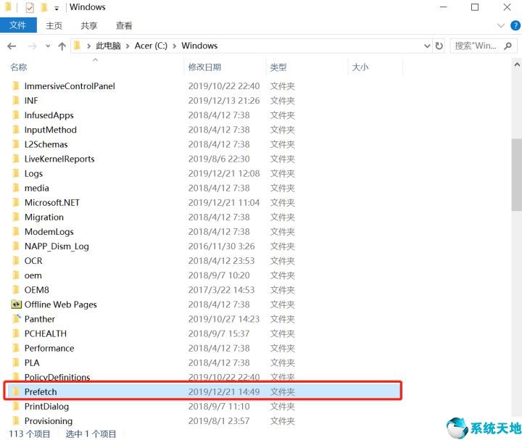
Task: Sort by 大小 column header
Action: click(360, 67)
